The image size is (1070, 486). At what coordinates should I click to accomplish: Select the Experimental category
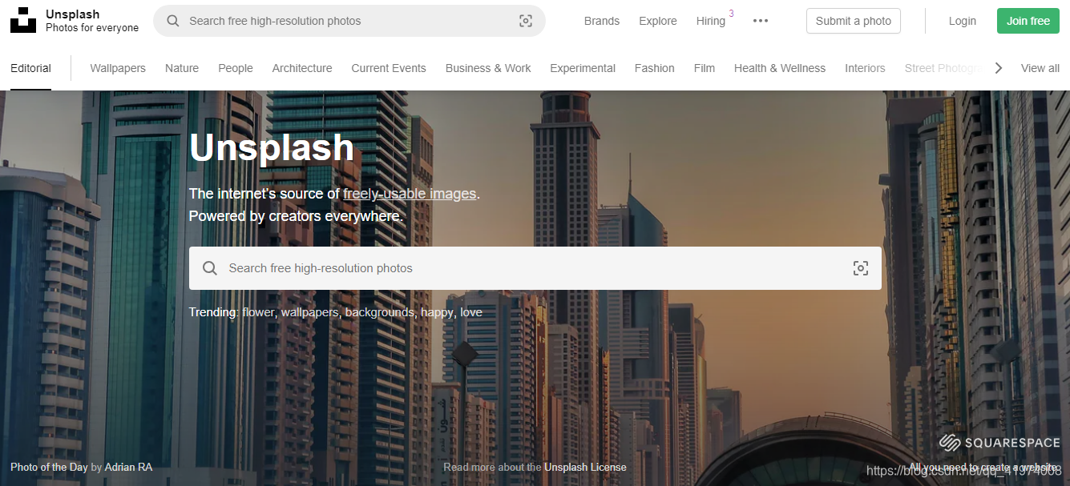point(583,68)
